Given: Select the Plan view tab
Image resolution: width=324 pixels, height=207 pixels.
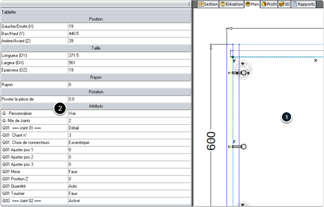Looking at the screenshot, I should (x=252, y=4).
